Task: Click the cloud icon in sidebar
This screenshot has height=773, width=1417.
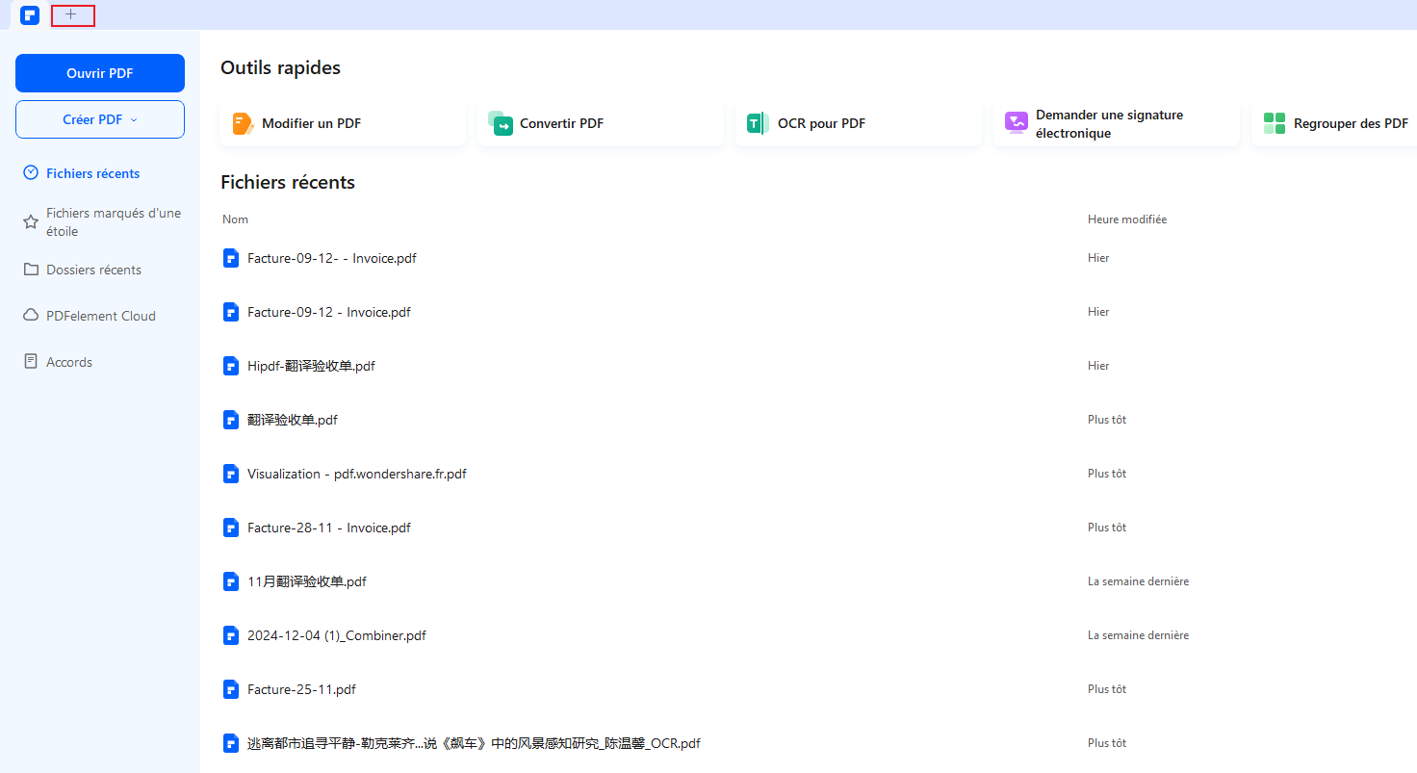Action: pos(31,316)
